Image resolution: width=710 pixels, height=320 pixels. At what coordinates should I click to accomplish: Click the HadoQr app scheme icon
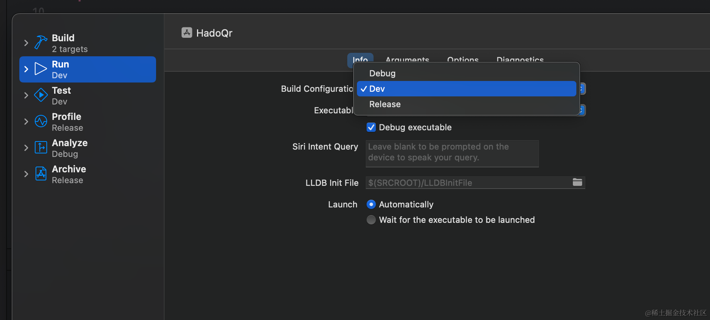click(187, 33)
